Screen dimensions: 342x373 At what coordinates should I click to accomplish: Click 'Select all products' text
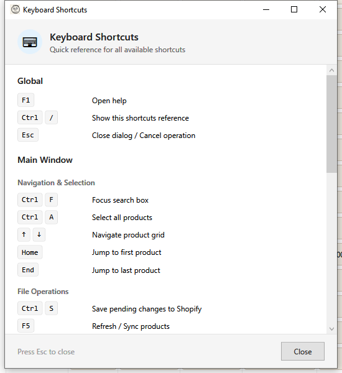tap(122, 218)
